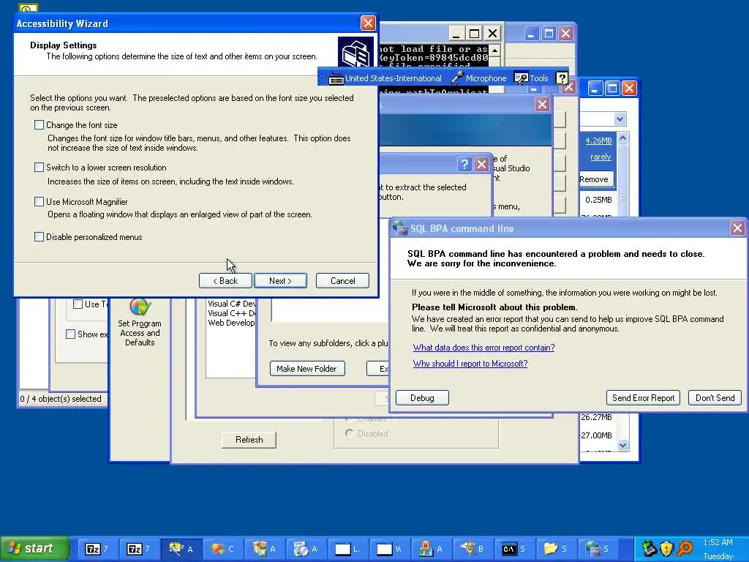Screen dimensions: 749x562
Task: Switch to command prompt taskbar button
Action: [x=514, y=549]
